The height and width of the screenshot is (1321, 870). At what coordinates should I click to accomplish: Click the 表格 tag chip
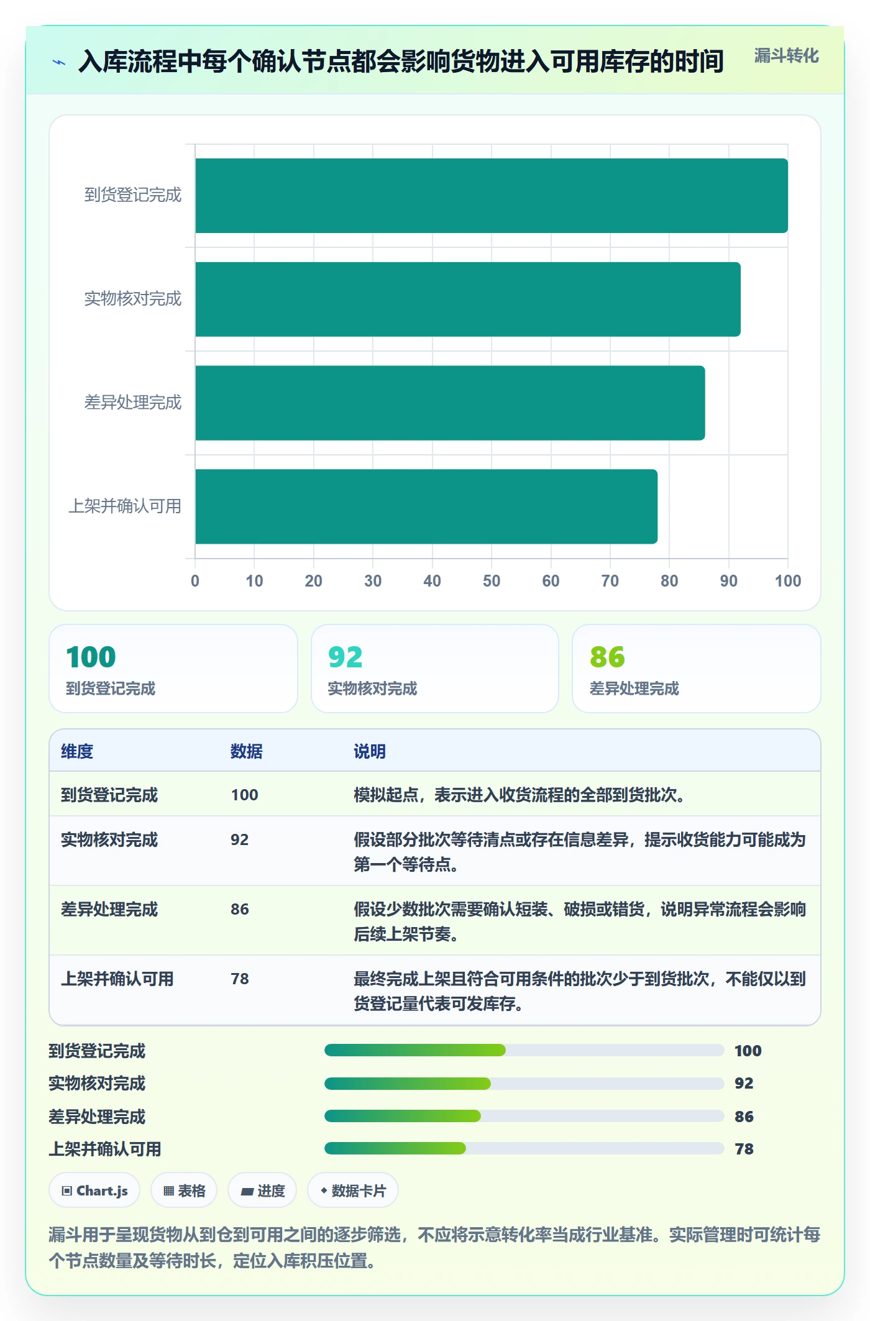point(184,1191)
